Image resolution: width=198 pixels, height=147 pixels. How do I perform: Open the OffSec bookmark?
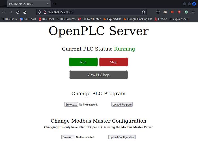[161, 19]
